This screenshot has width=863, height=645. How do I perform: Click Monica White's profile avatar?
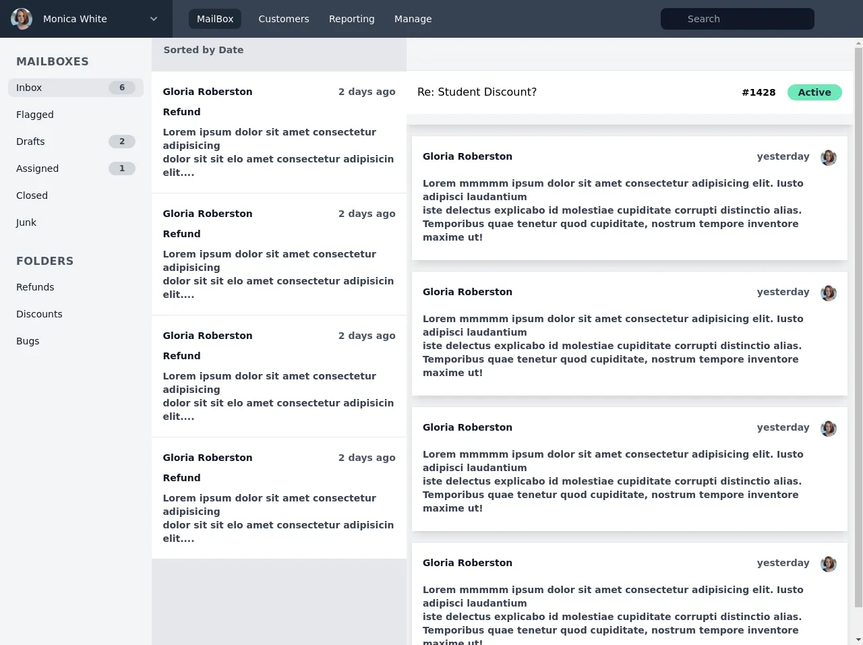[22, 19]
